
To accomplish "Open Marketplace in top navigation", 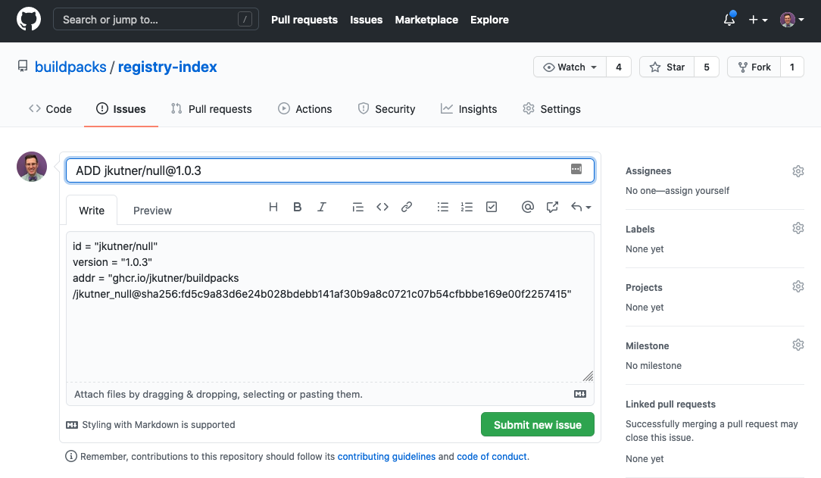I will (426, 20).
